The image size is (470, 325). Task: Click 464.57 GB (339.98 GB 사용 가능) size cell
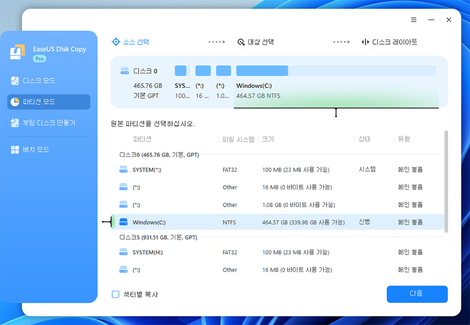[x=303, y=223]
